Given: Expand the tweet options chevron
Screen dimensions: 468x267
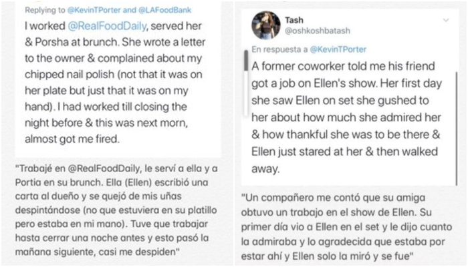Looking at the screenshot, I should 446,21.
